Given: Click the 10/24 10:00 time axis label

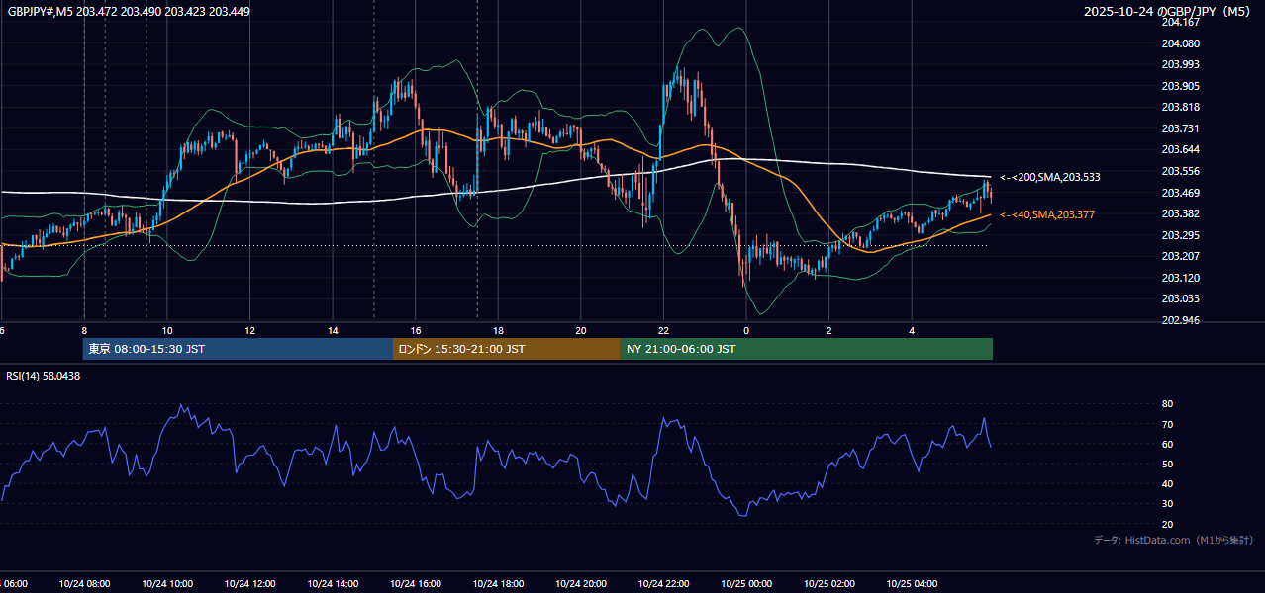Looking at the screenshot, I should 167,583.
